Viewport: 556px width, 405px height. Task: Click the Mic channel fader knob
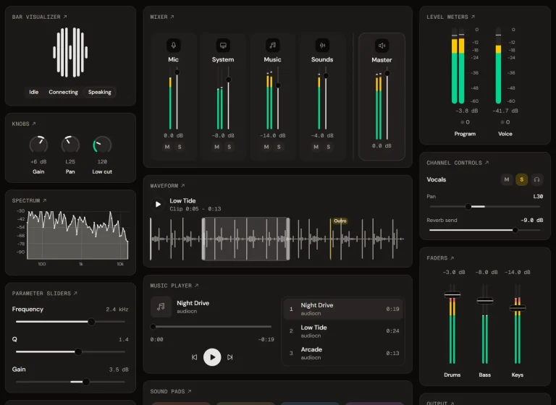pyautogui.click(x=177, y=72)
